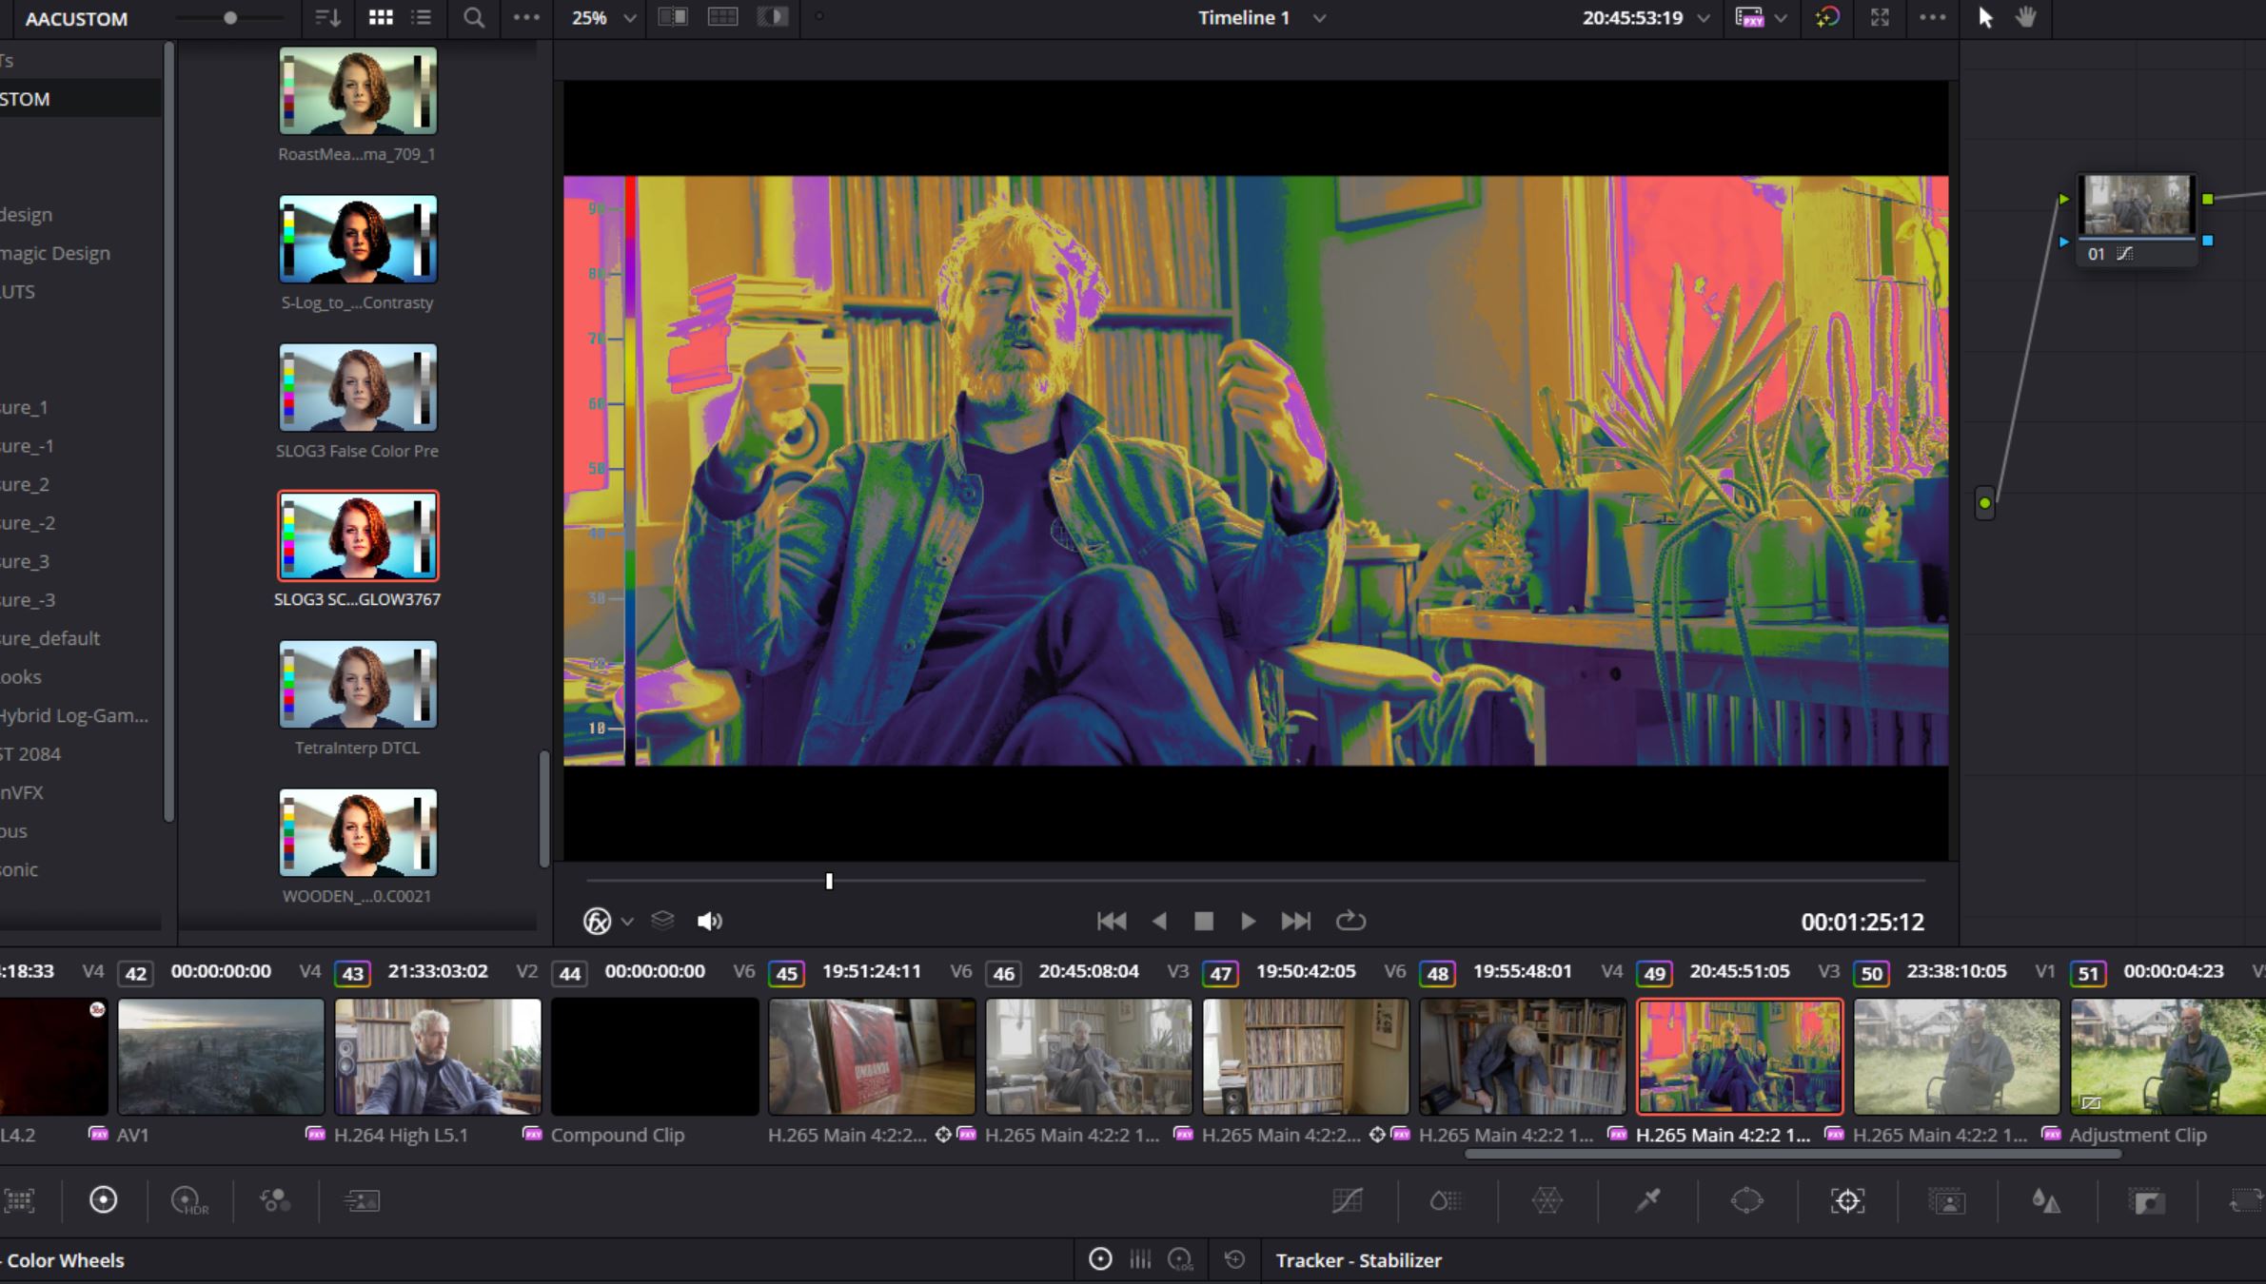
Task: Select the S-Log_to_...Contrasty LUT thumbnail
Action: 358,239
